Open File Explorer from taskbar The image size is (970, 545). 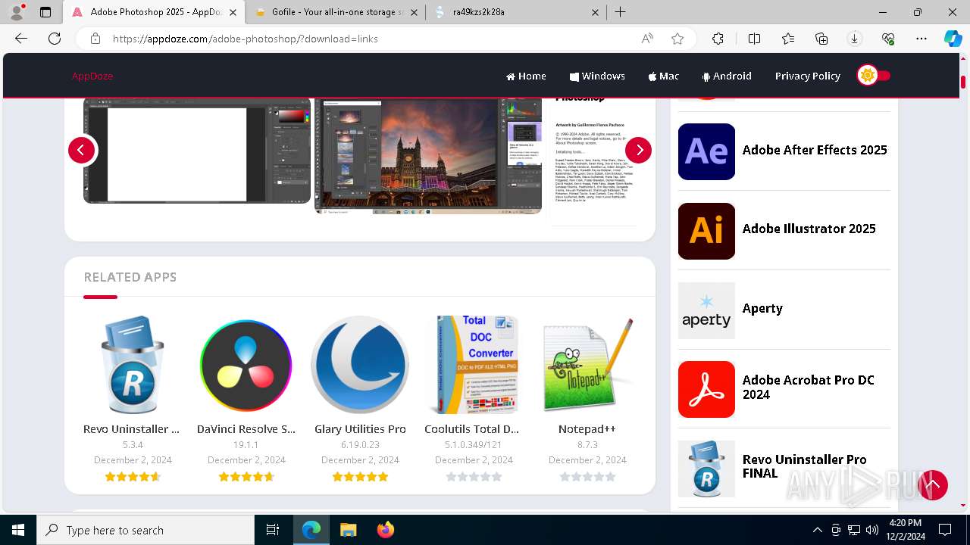(x=348, y=530)
